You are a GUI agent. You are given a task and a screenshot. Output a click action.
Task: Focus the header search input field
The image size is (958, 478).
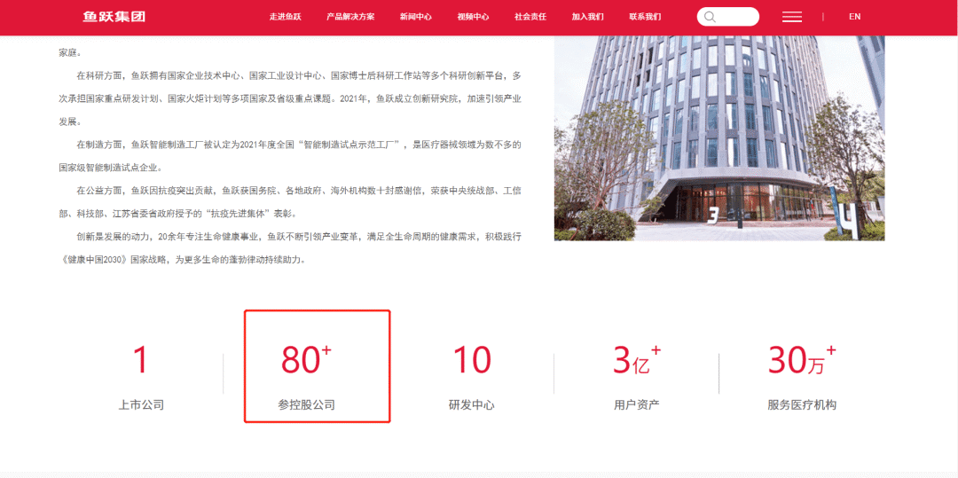pyautogui.click(x=737, y=17)
